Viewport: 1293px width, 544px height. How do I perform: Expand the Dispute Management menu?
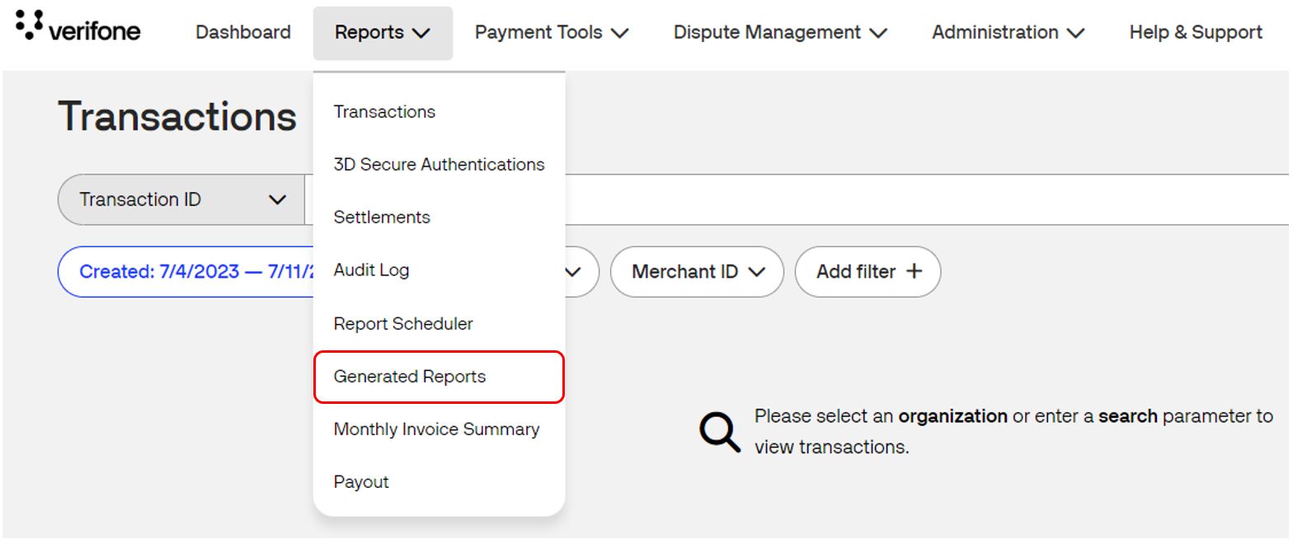pos(780,33)
